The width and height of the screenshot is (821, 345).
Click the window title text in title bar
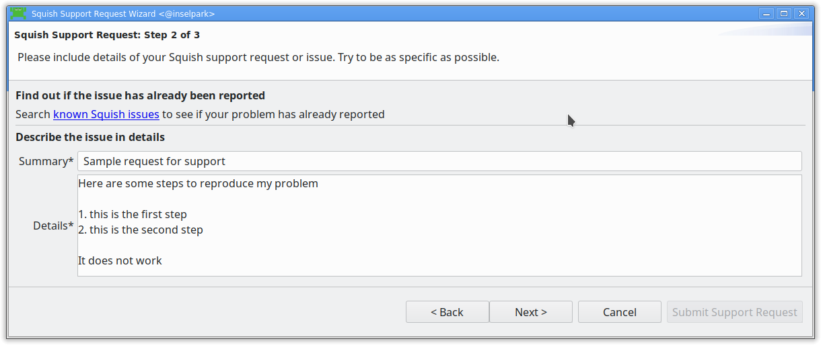123,13
